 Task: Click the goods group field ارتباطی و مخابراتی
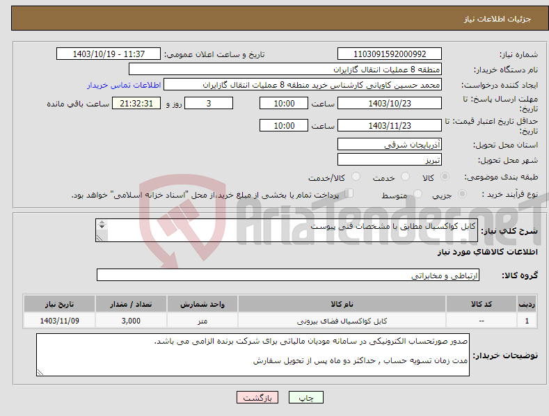point(288,275)
